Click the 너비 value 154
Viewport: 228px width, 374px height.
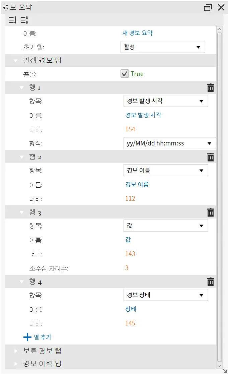pyautogui.click(x=130, y=129)
